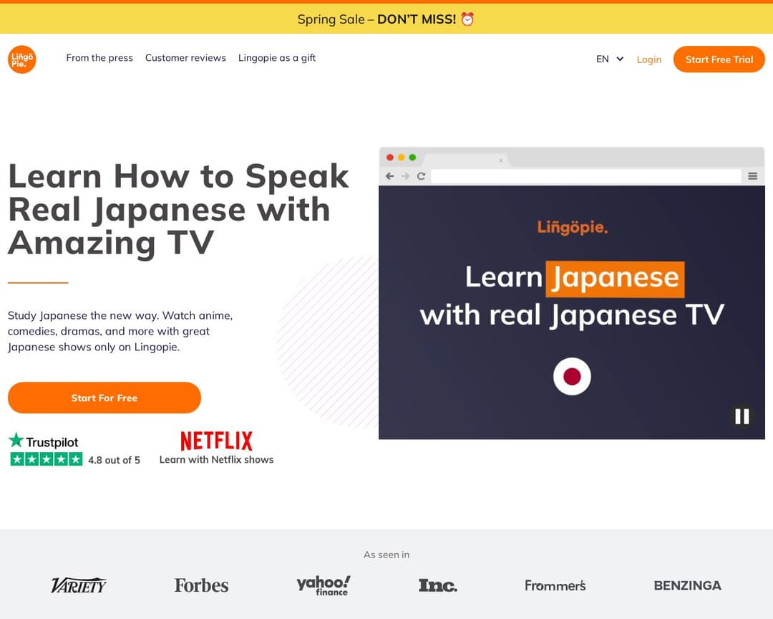Click the Study Japanese the new way paragraph

point(120,331)
